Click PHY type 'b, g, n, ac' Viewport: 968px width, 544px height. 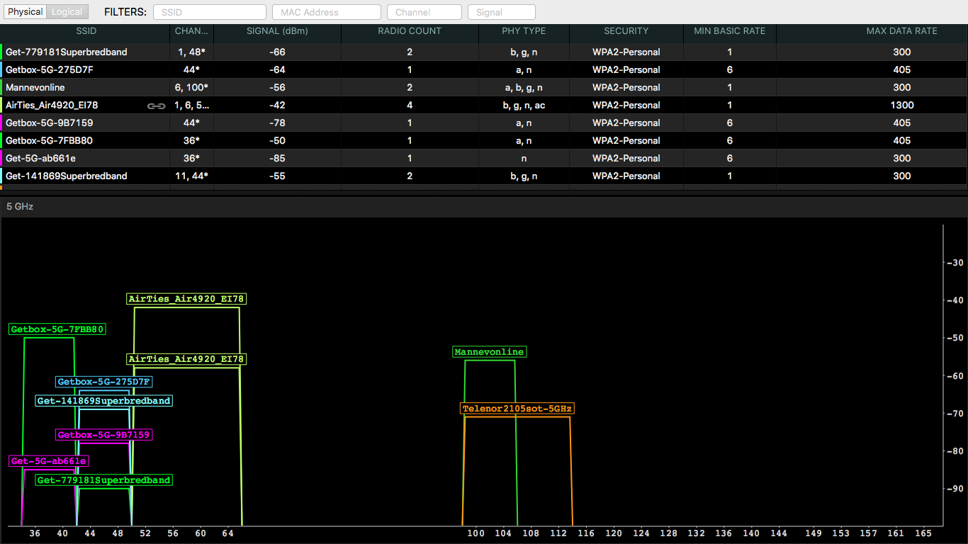pyautogui.click(x=524, y=105)
